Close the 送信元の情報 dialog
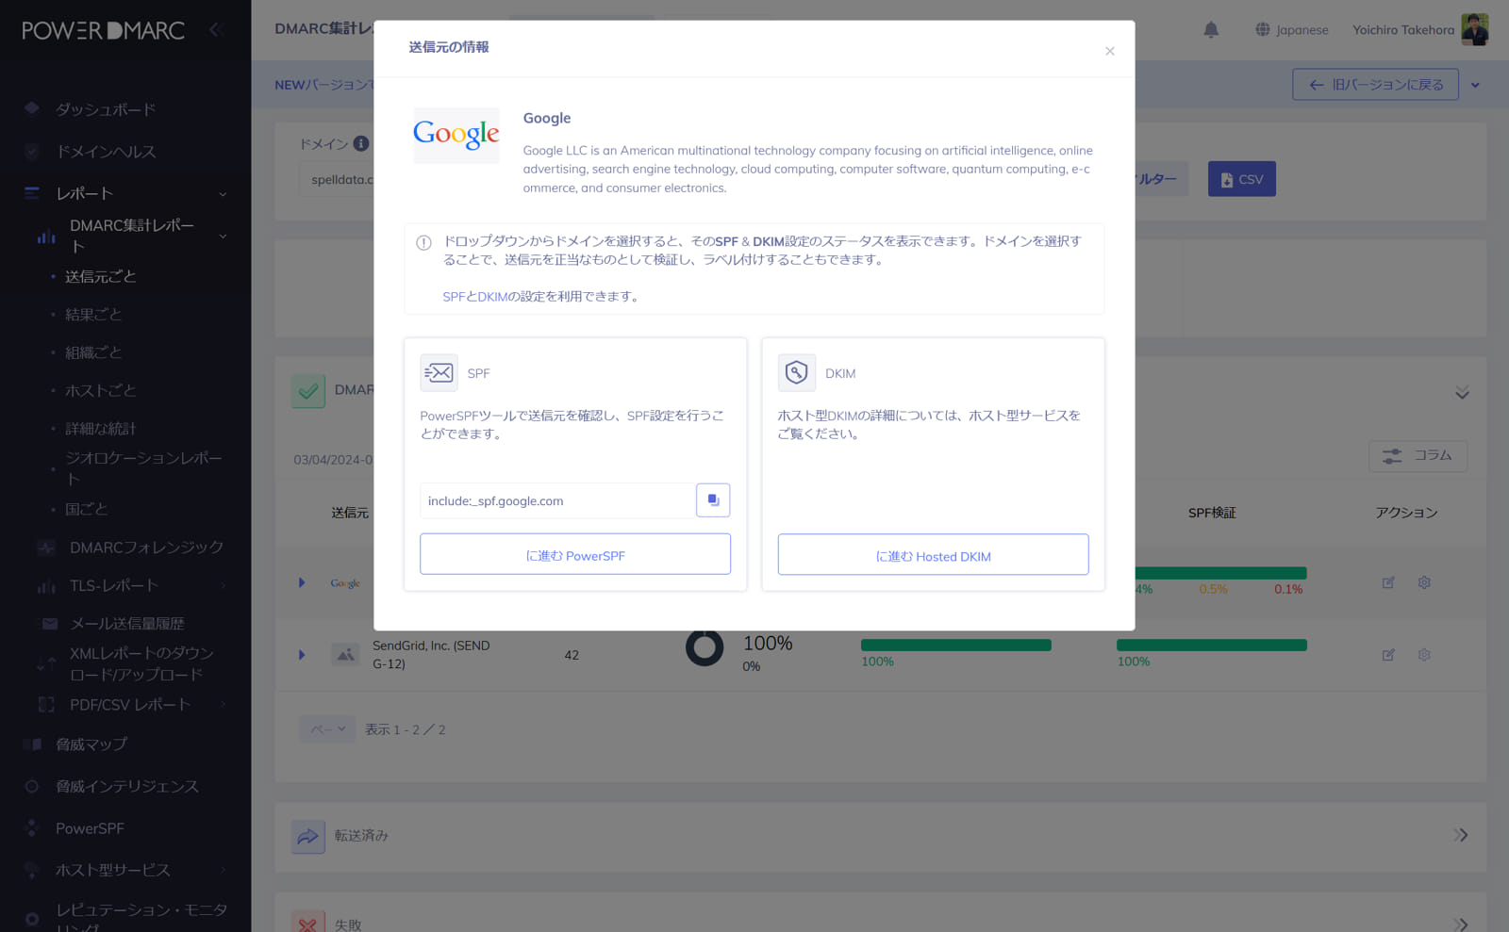The image size is (1509, 932). [x=1110, y=51]
